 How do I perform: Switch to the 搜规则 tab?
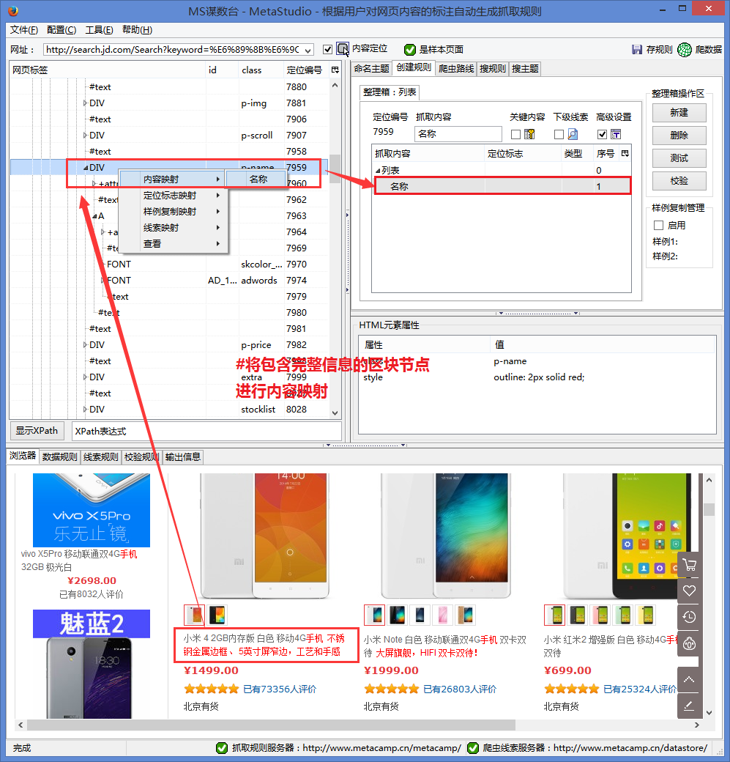[x=493, y=69]
